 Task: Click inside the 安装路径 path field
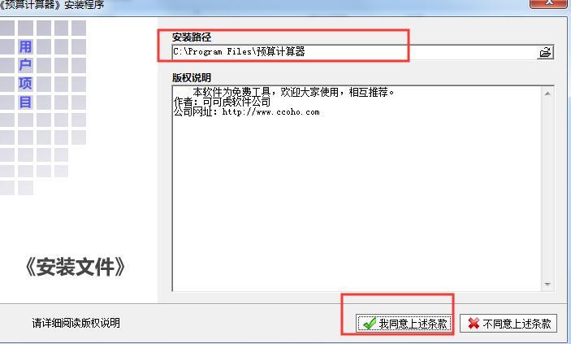pyautogui.click(x=354, y=52)
